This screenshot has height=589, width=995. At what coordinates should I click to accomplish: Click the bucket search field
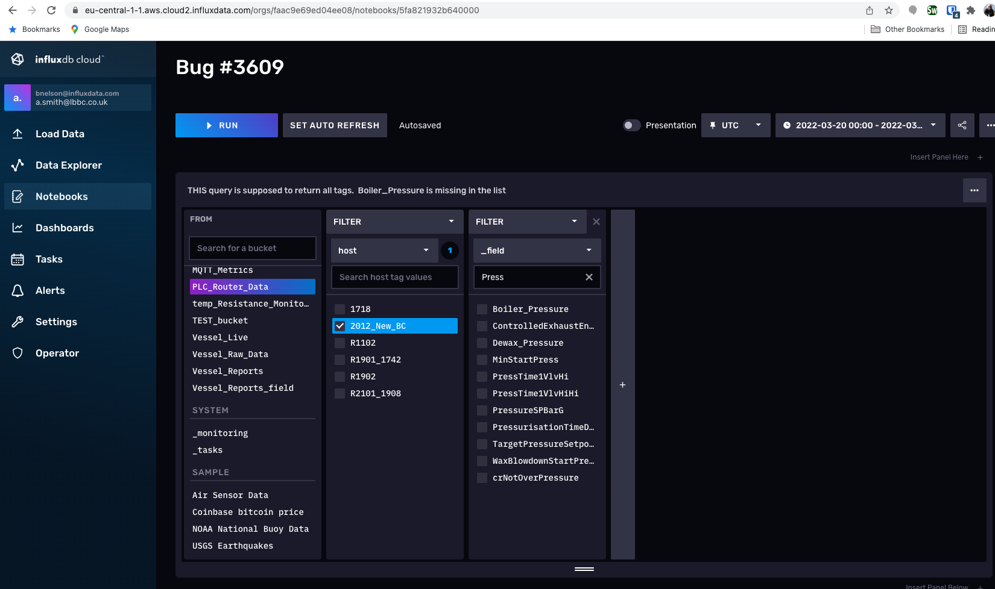(x=252, y=248)
